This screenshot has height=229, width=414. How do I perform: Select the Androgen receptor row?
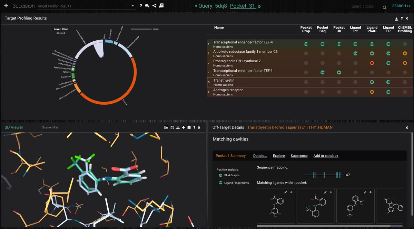(310, 92)
